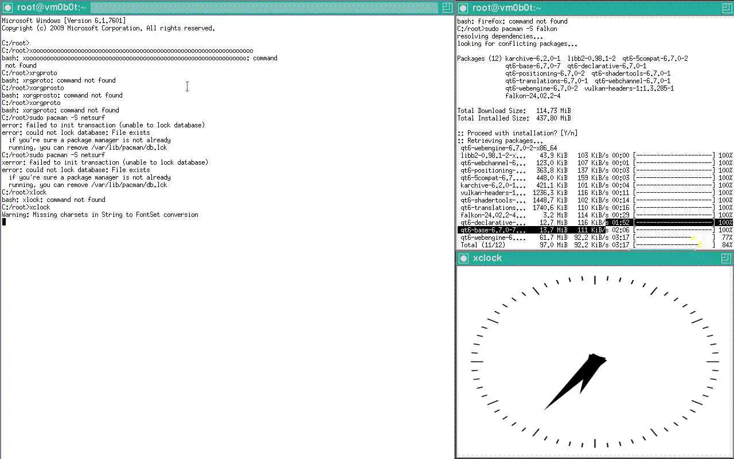734x459 pixels.
Task: Click the qt6-declarative download row
Action: (x=595, y=223)
